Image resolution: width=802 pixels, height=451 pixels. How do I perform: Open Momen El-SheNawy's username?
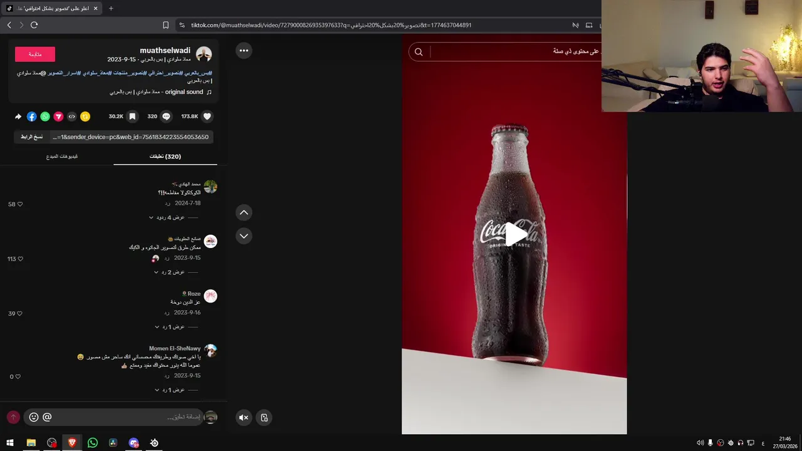(175, 348)
